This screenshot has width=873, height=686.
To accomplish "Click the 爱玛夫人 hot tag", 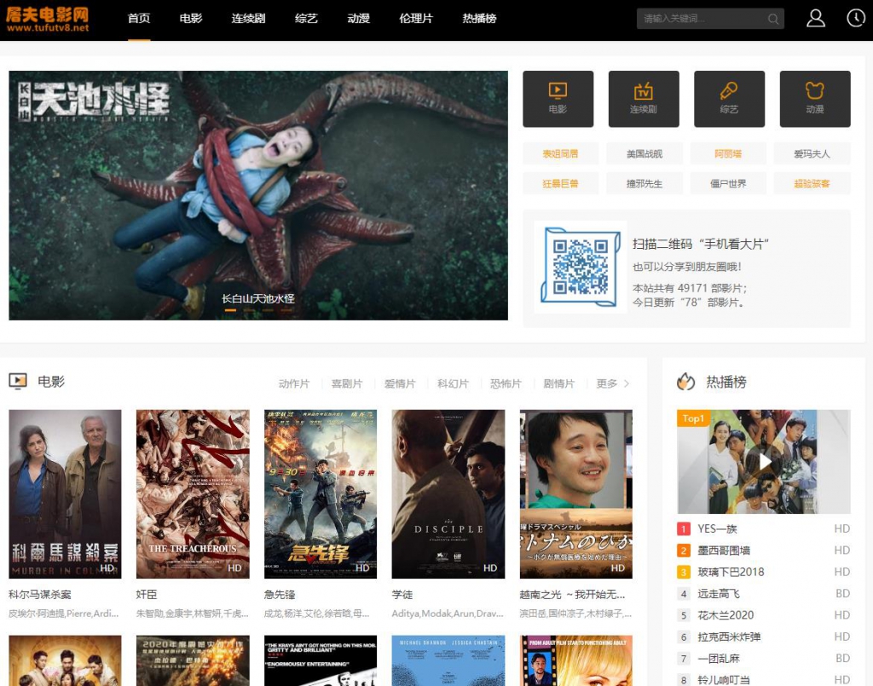I will coord(812,153).
